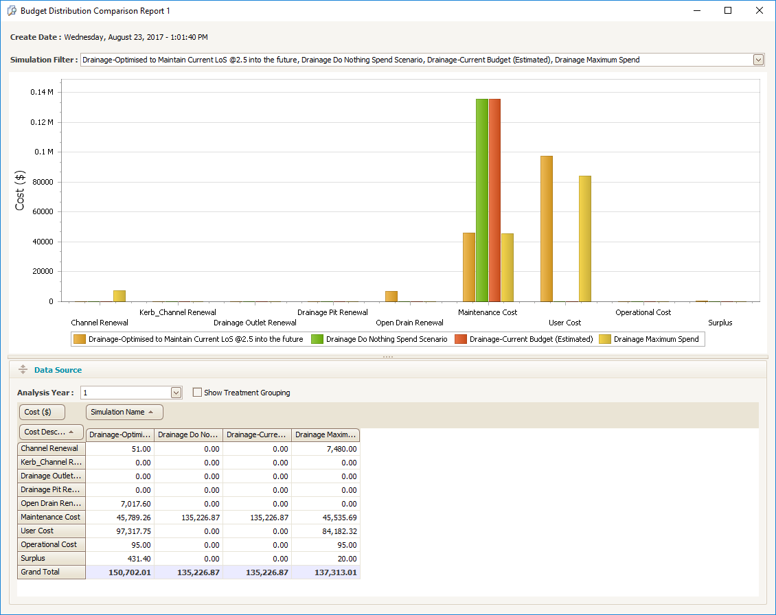Click the sort arrow on Simulation Name
This screenshot has width=776, height=615.
pos(150,412)
